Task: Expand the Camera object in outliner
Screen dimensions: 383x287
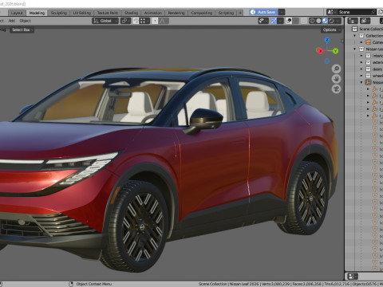Action: click(x=361, y=42)
